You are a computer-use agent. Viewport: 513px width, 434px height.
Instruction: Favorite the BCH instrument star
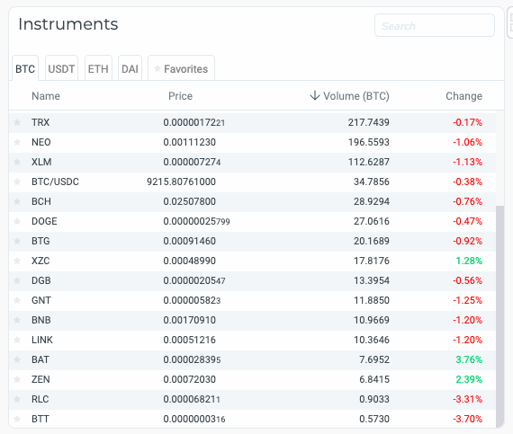(17, 201)
